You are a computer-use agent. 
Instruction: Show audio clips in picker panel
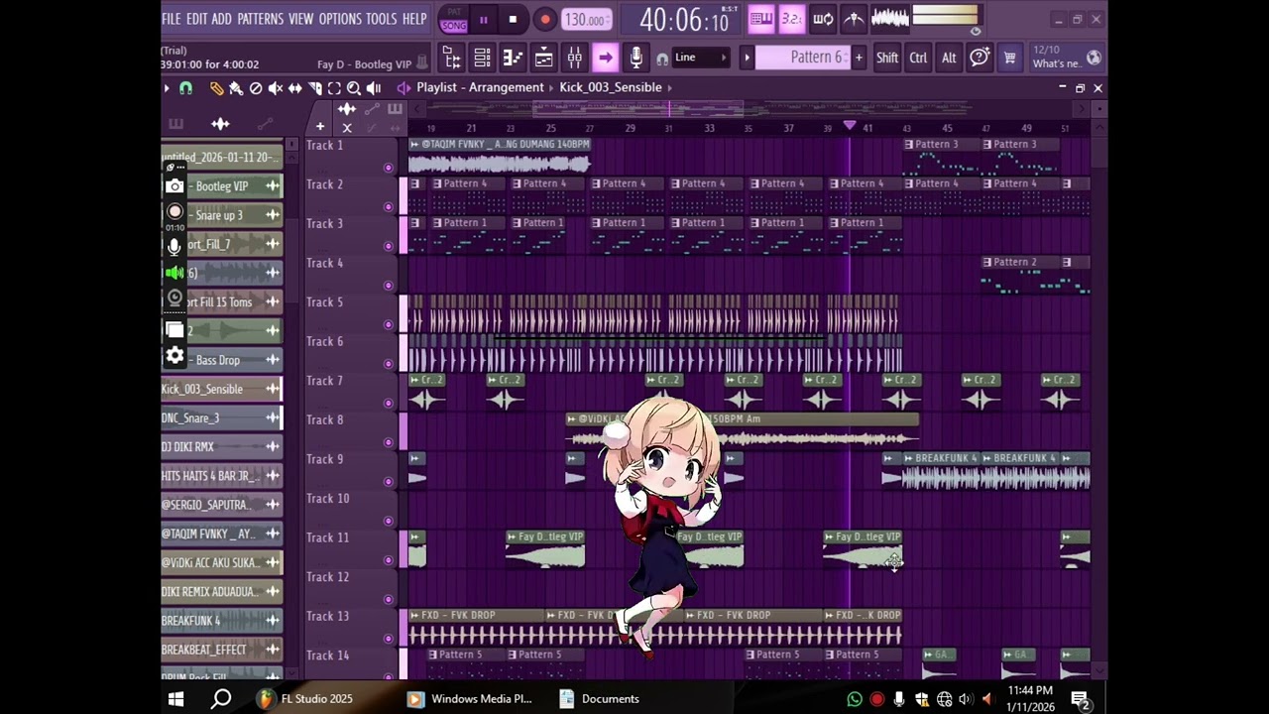(x=220, y=124)
